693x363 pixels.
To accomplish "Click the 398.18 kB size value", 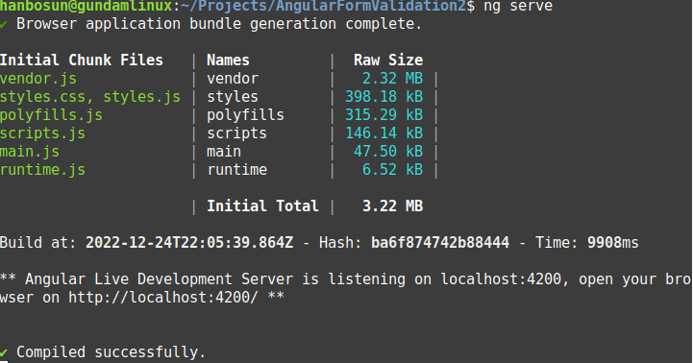I will (x=384, y=97).
